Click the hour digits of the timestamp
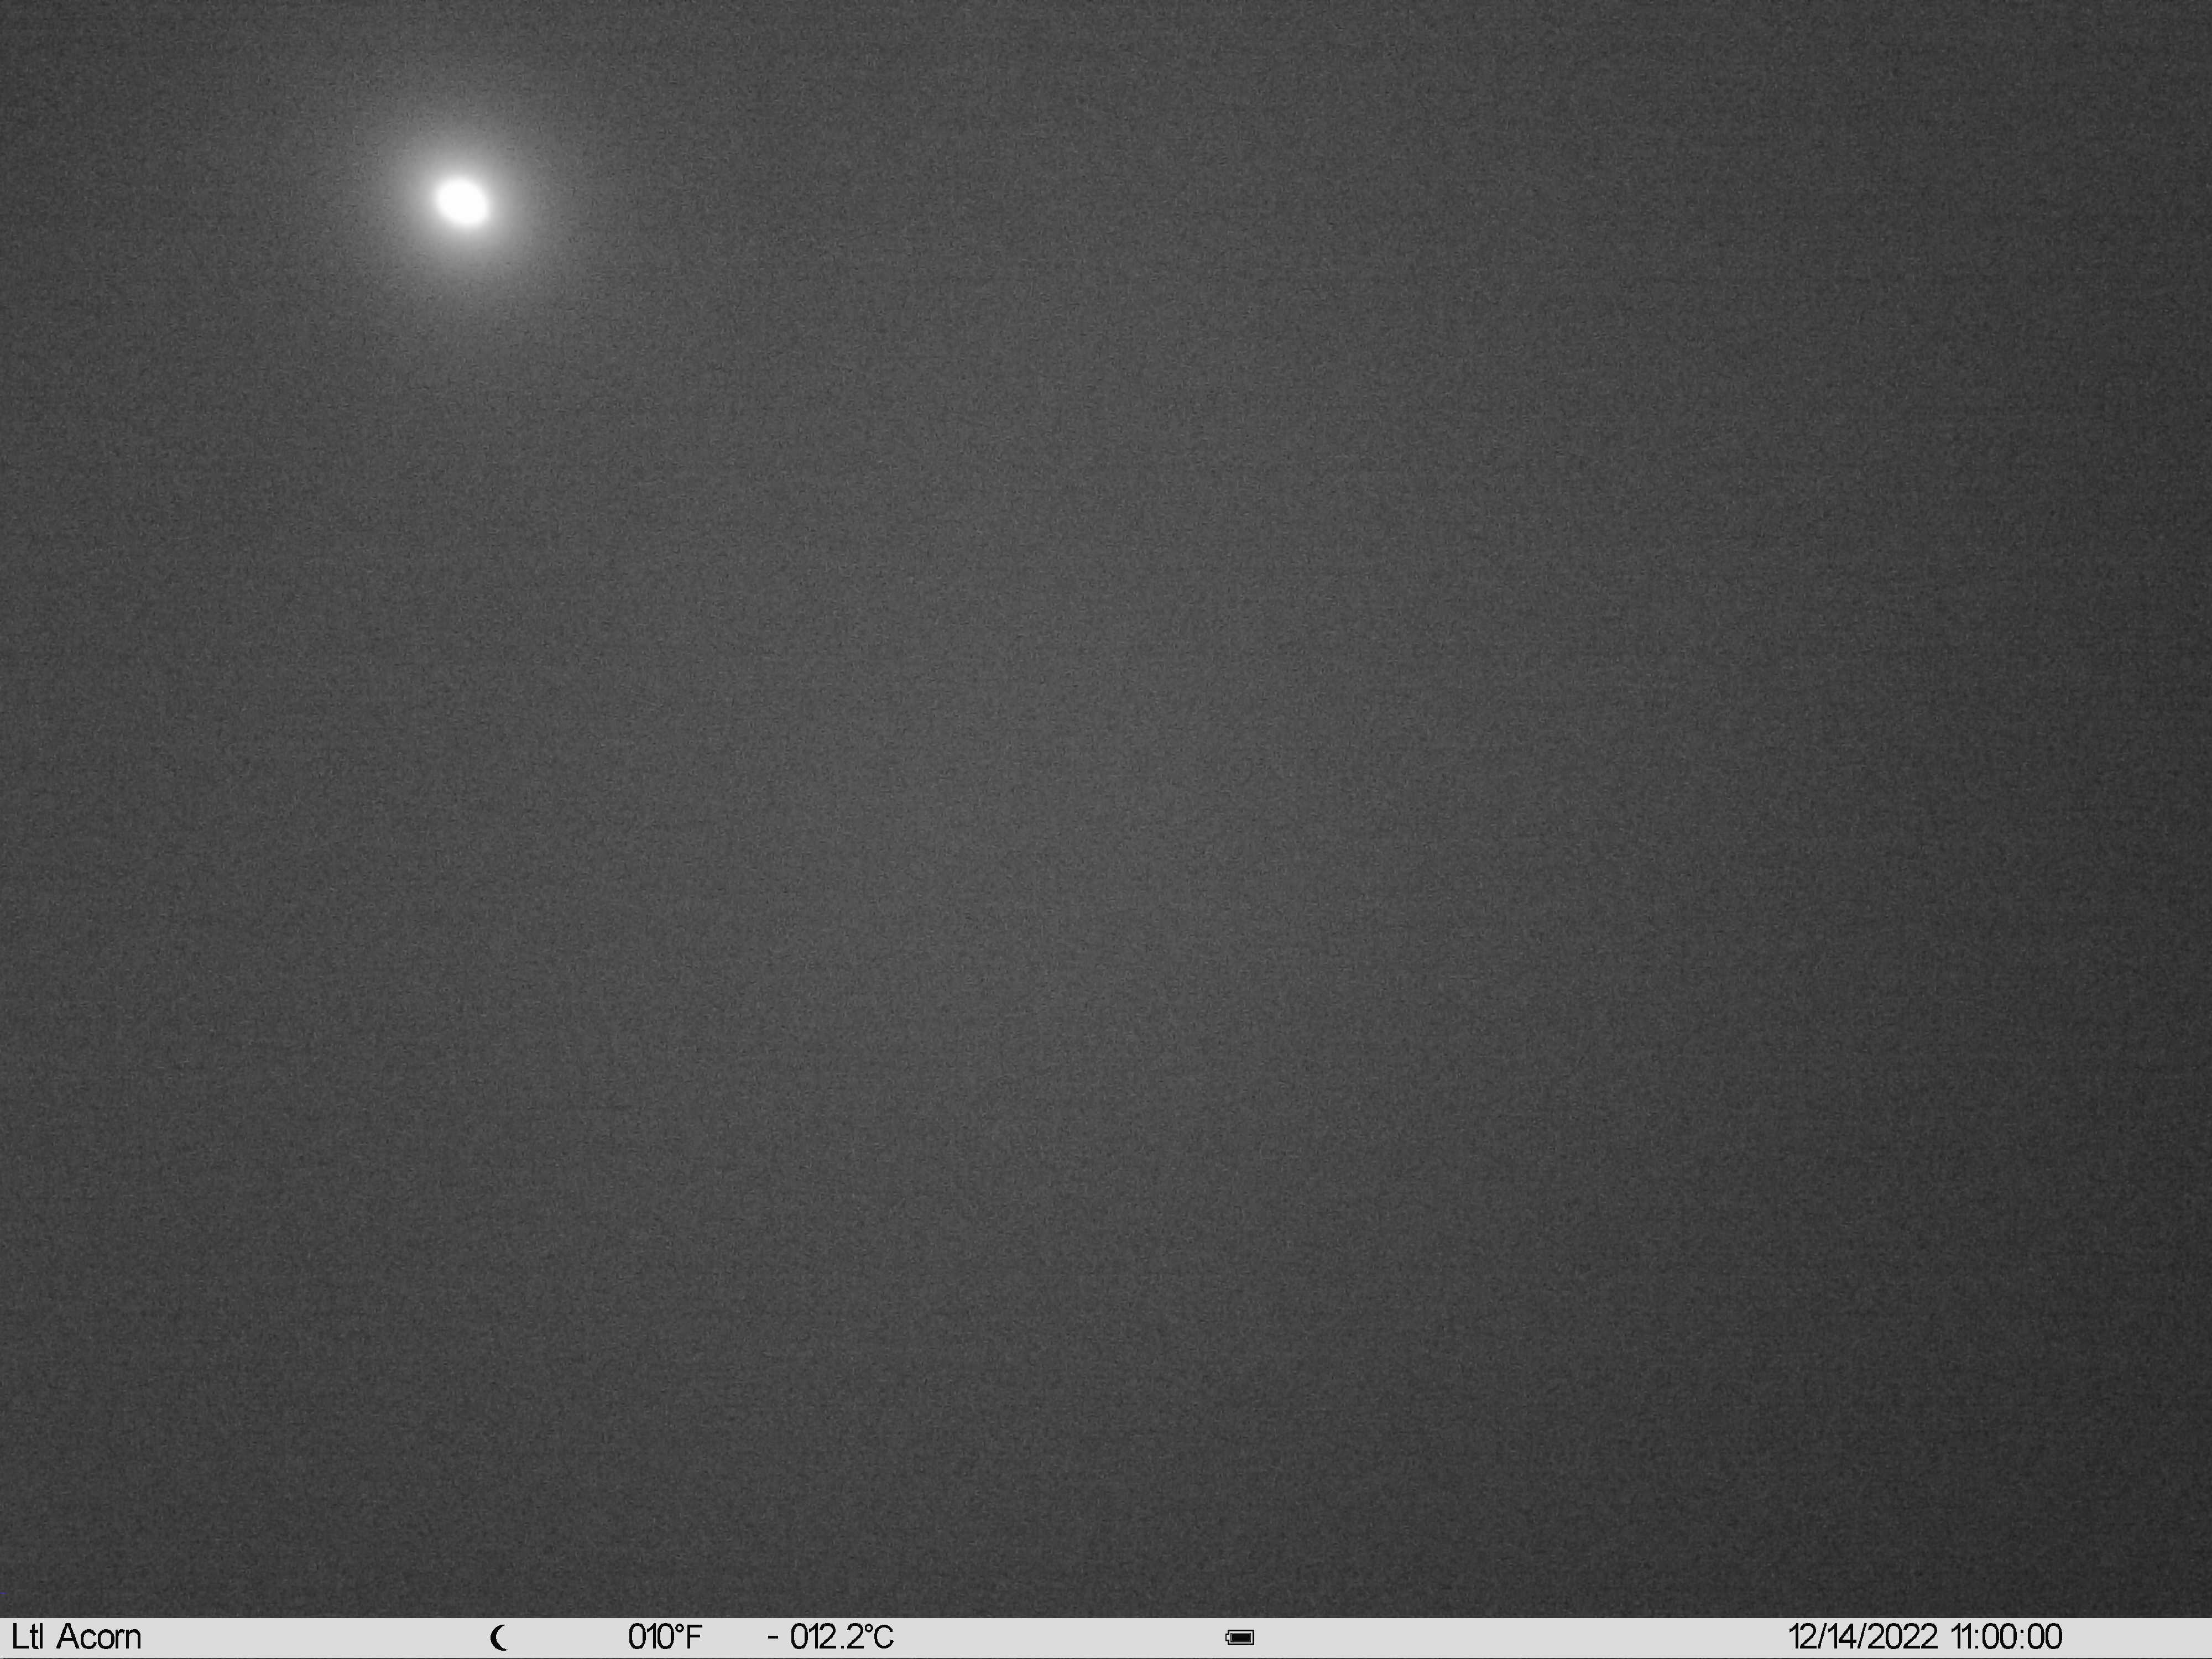The image size is (2212, 1659). [1963, 1637]
